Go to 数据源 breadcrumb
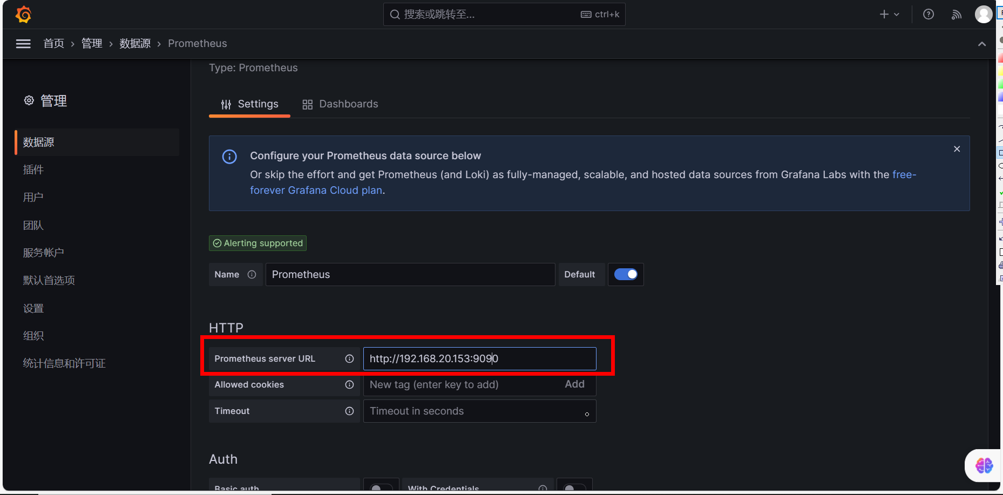 [x=135, y=44]
